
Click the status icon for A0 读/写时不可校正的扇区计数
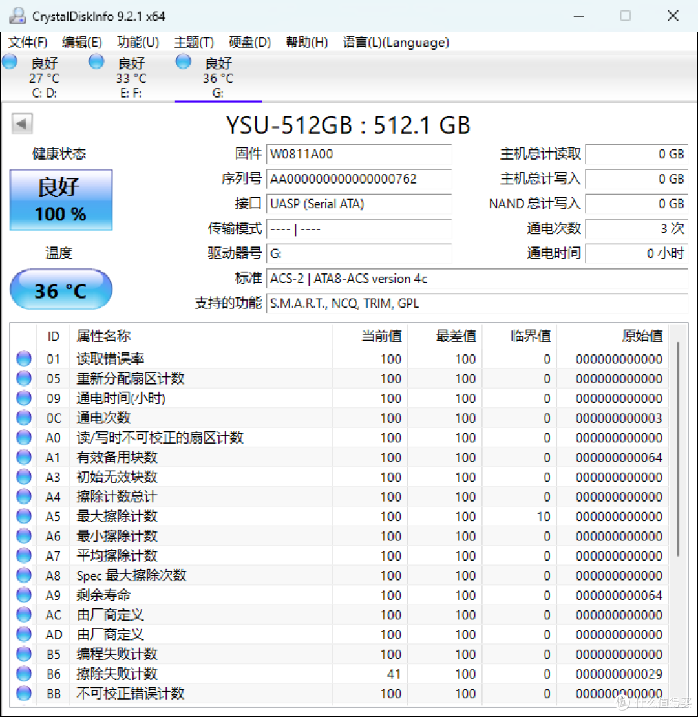tap(24, 437)
